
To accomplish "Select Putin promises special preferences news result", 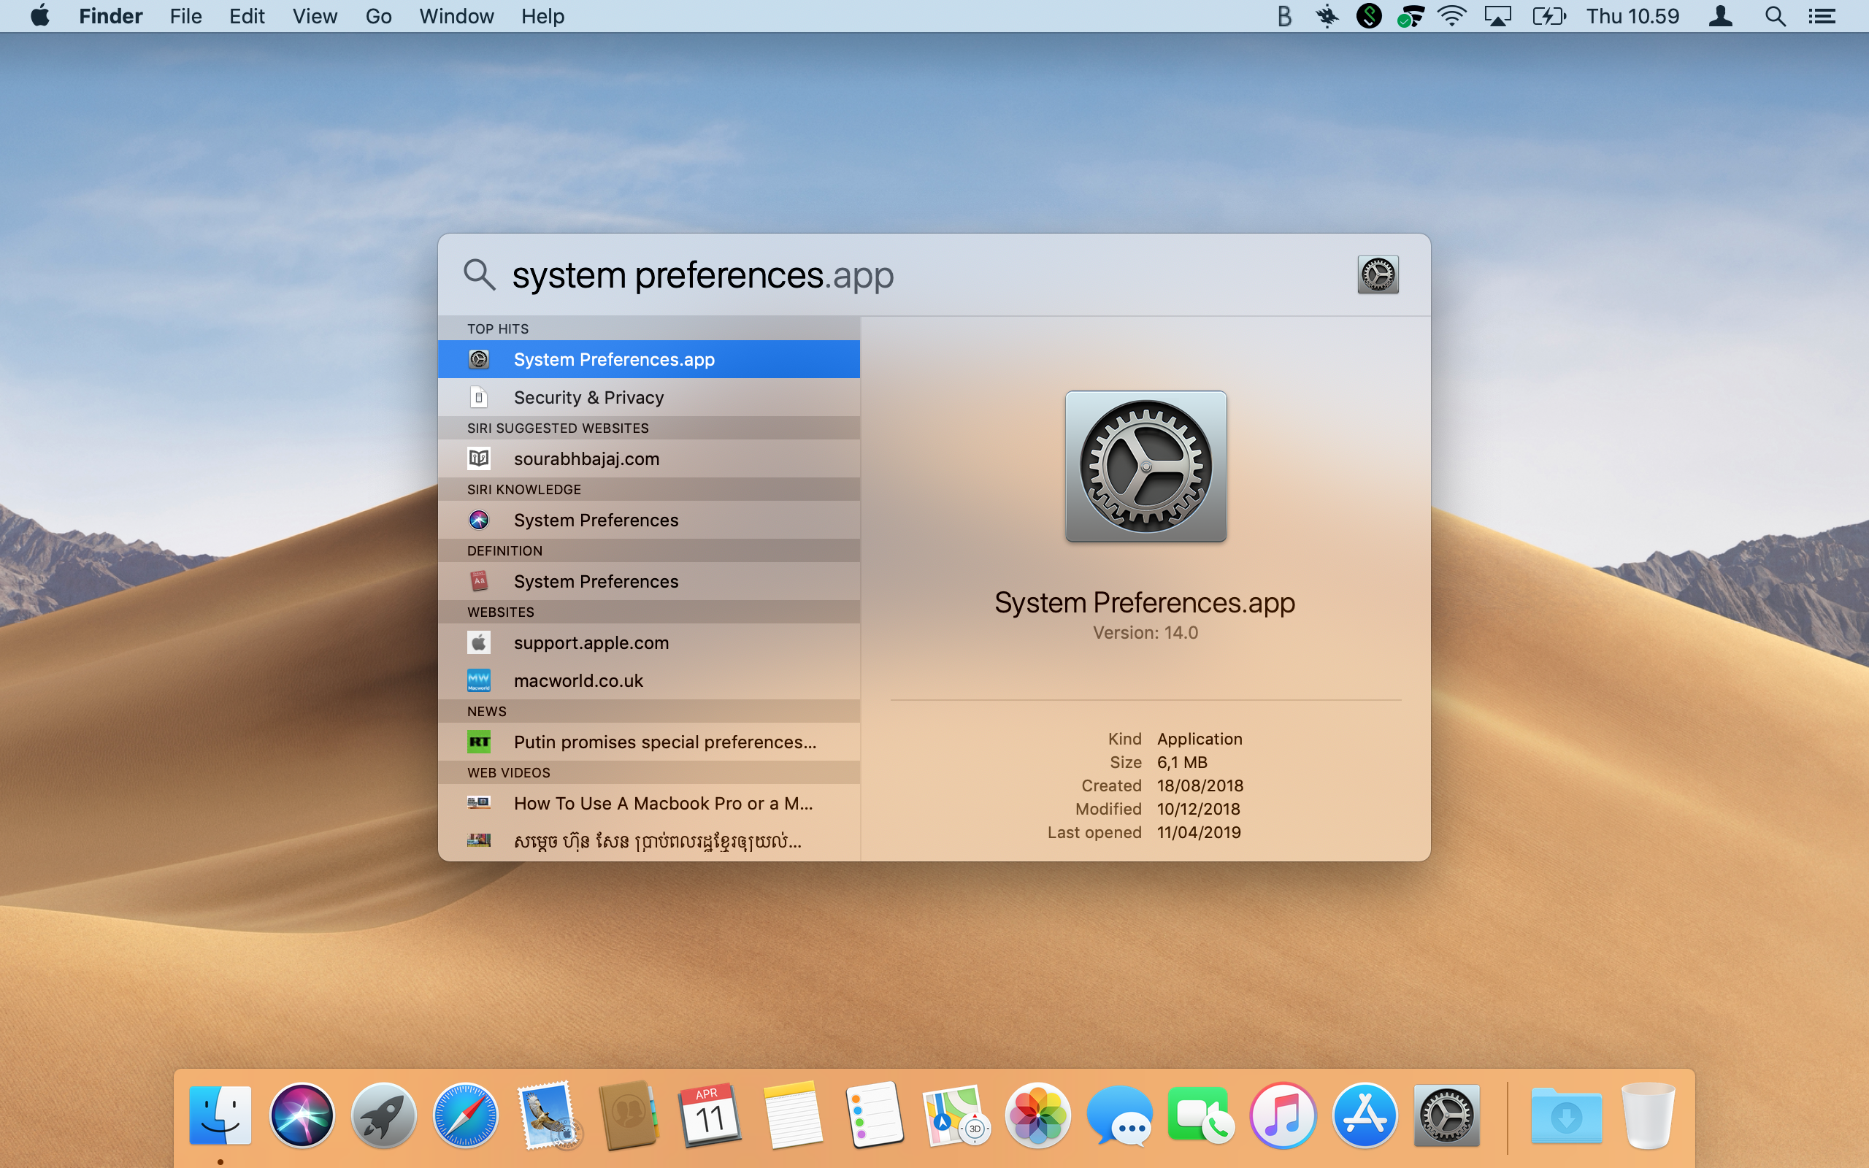I will (649, 742).
